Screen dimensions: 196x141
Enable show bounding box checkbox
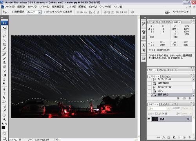pos(45,12)
